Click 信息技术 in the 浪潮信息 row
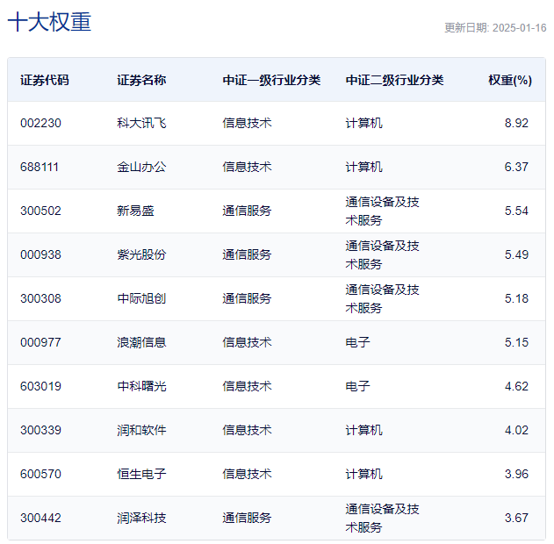Viewport: 554px width, 544px height. 247,342
